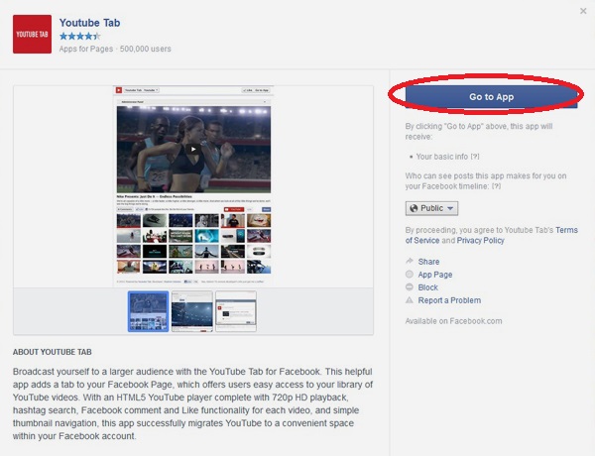Select the second screenshot thumbnail
The height and width of the screenshot is (456, 595).
coord(192,311)
